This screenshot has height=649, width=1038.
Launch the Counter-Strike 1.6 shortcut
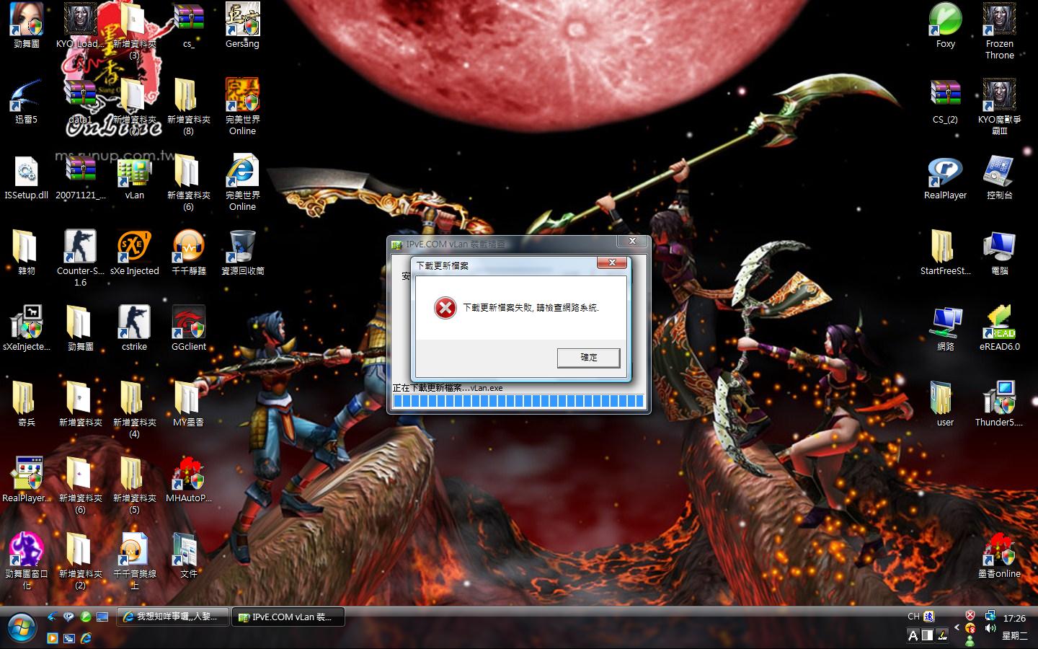[x=81, y=258]
